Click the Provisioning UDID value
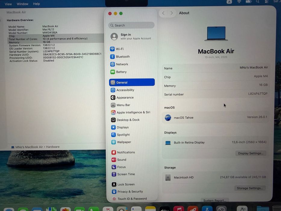The height and width of the screenshot is (211, 281). [63, 57]
